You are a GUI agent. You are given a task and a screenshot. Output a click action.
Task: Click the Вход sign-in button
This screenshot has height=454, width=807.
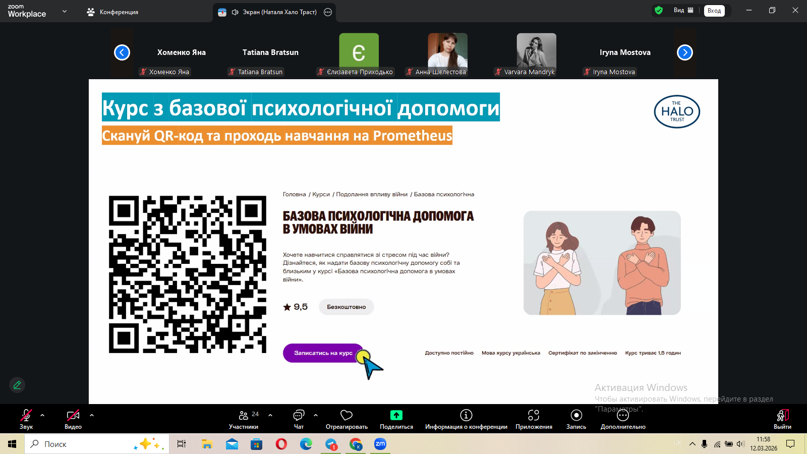714,11
